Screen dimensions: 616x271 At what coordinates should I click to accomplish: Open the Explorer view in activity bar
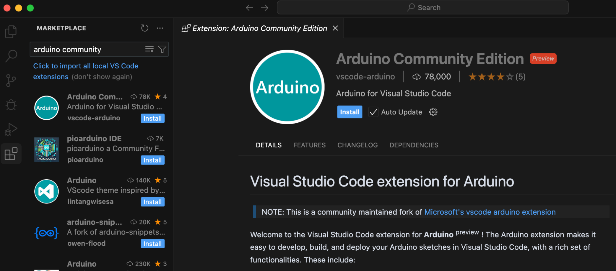(11, 32)
